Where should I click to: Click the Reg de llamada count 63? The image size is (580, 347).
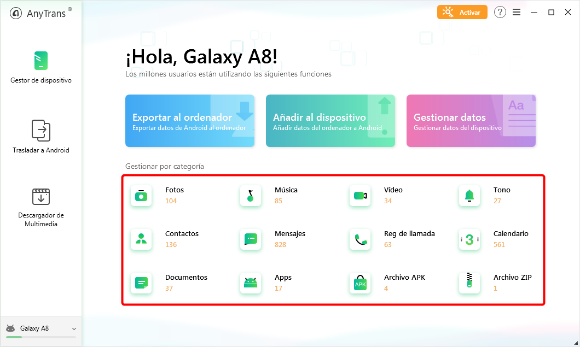click(387, 245)
